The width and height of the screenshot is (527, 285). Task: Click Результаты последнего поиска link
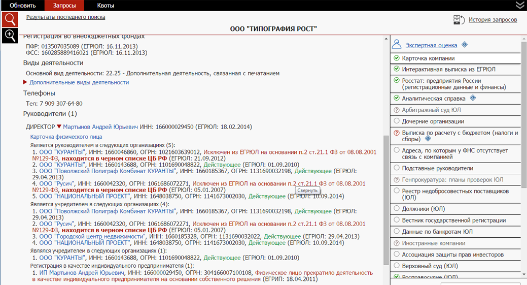coord(66,17)
